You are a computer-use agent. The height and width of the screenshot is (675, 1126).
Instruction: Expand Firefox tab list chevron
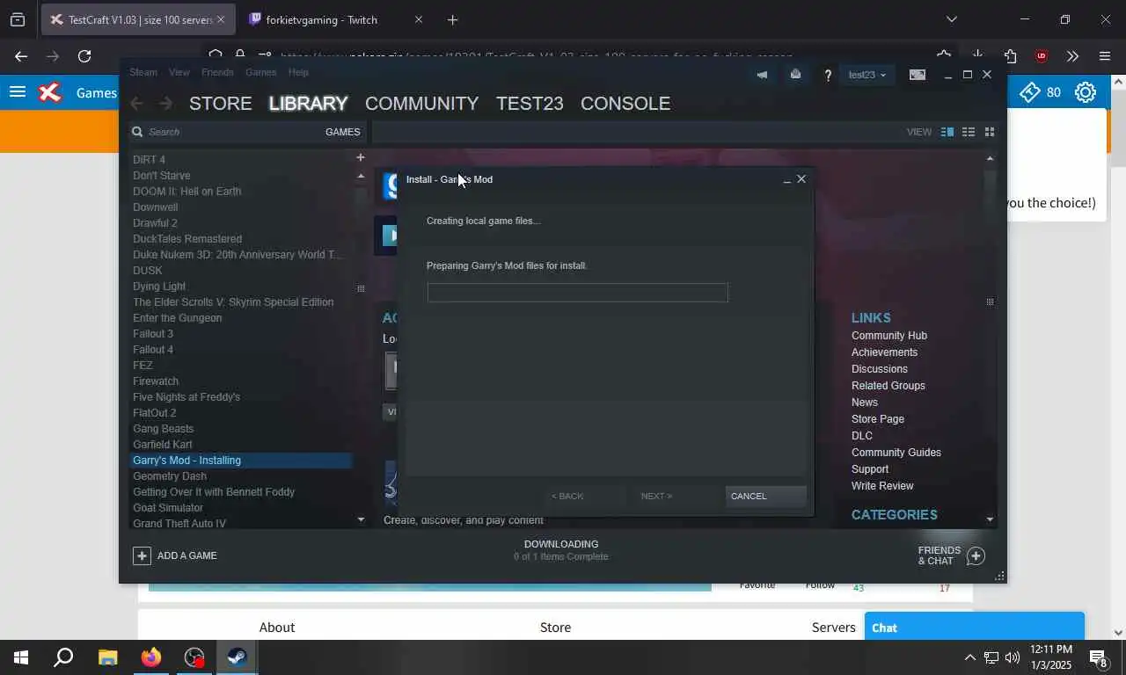[x=951, y=19]
